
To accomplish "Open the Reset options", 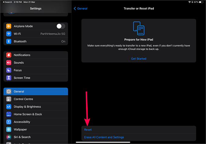I will tap(139, 130).
